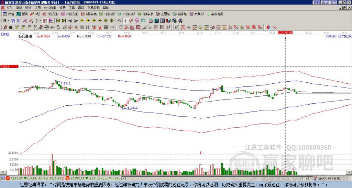Click the bottom-right arrow button beside volume

[x=349, y=173]
